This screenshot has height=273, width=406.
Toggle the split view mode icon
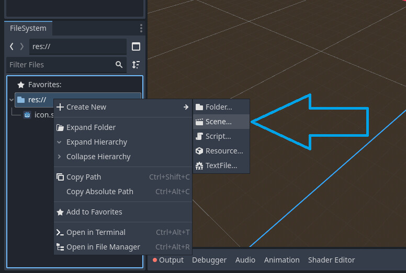136,46
